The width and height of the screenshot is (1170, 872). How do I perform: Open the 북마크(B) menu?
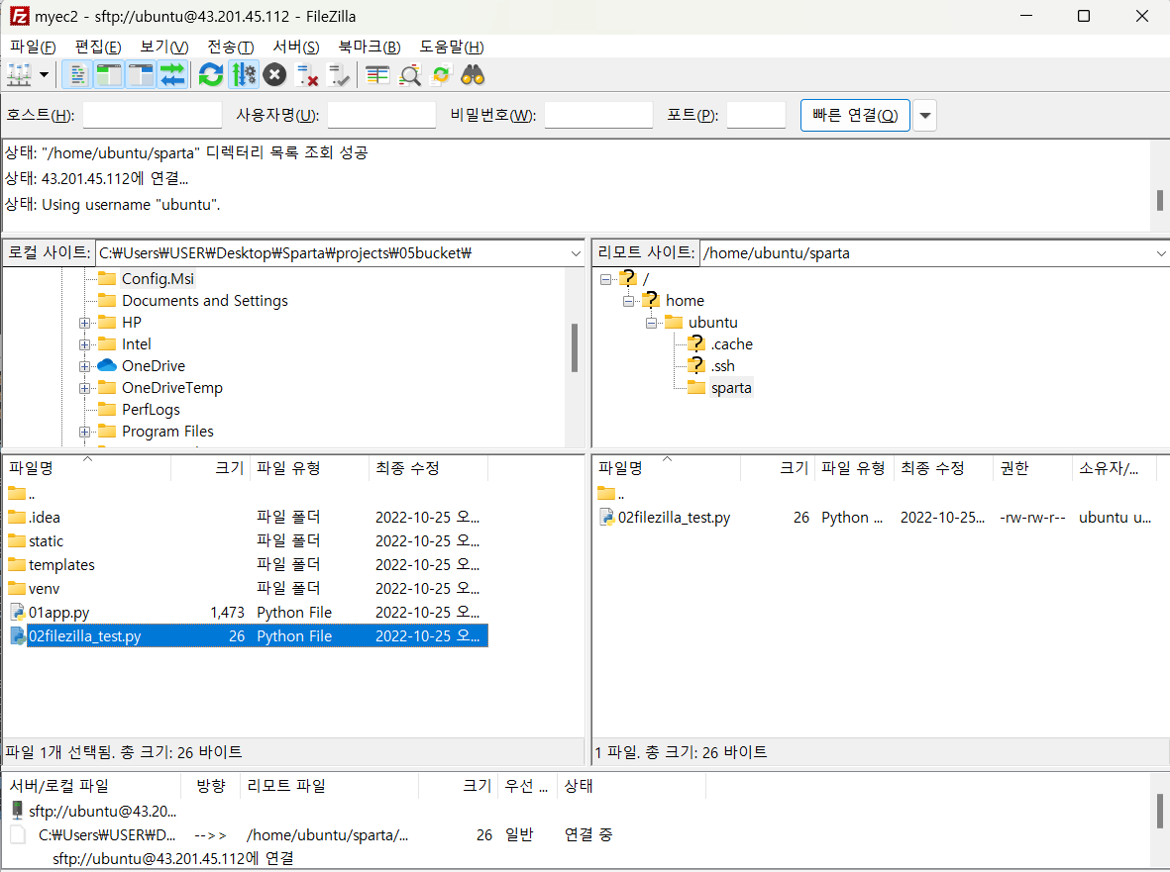coord(370,47)
